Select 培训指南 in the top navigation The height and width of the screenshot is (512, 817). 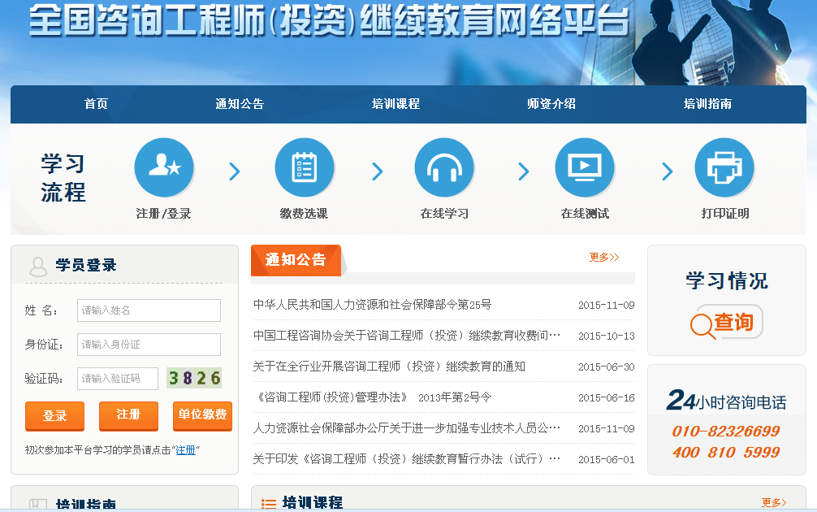pyautogui.click(x=707, y=104)
